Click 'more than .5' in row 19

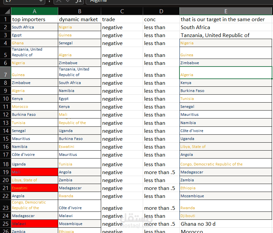[x=161, y=172]
